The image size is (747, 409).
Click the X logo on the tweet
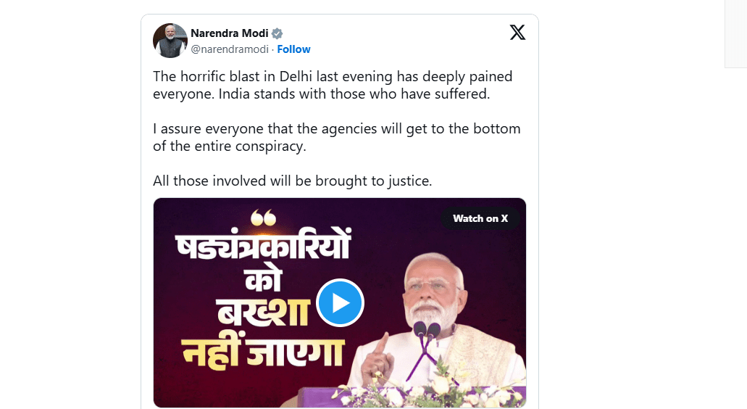pos(517,33)
